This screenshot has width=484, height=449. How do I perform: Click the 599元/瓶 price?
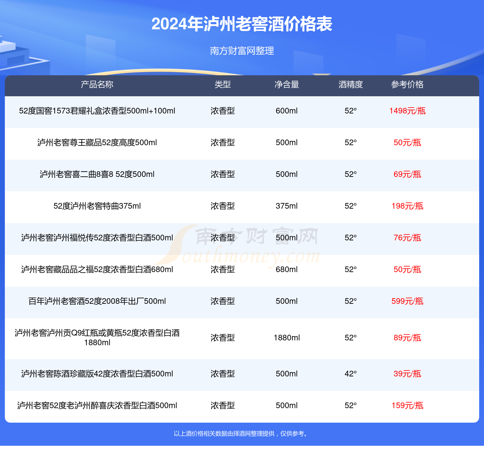pos(407,301)
